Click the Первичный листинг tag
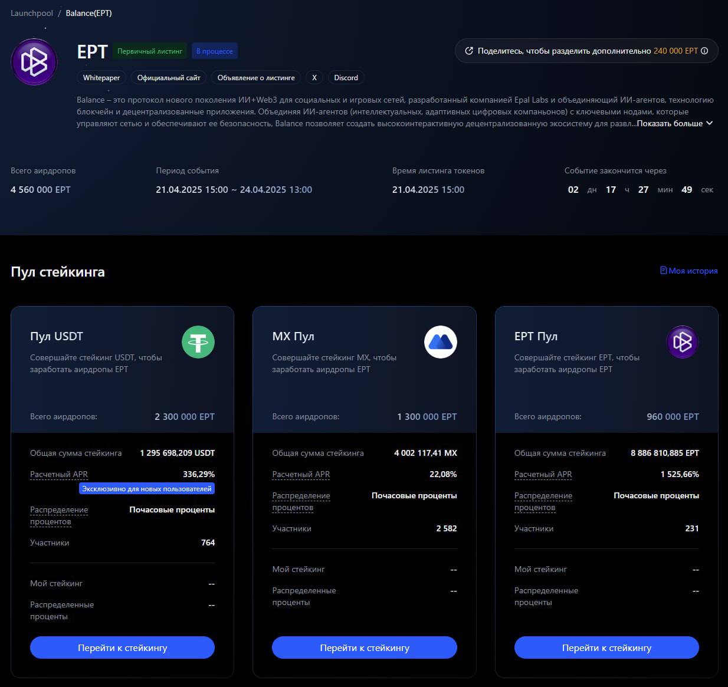This screenshot has width=728, height=687. pos(150,51)
